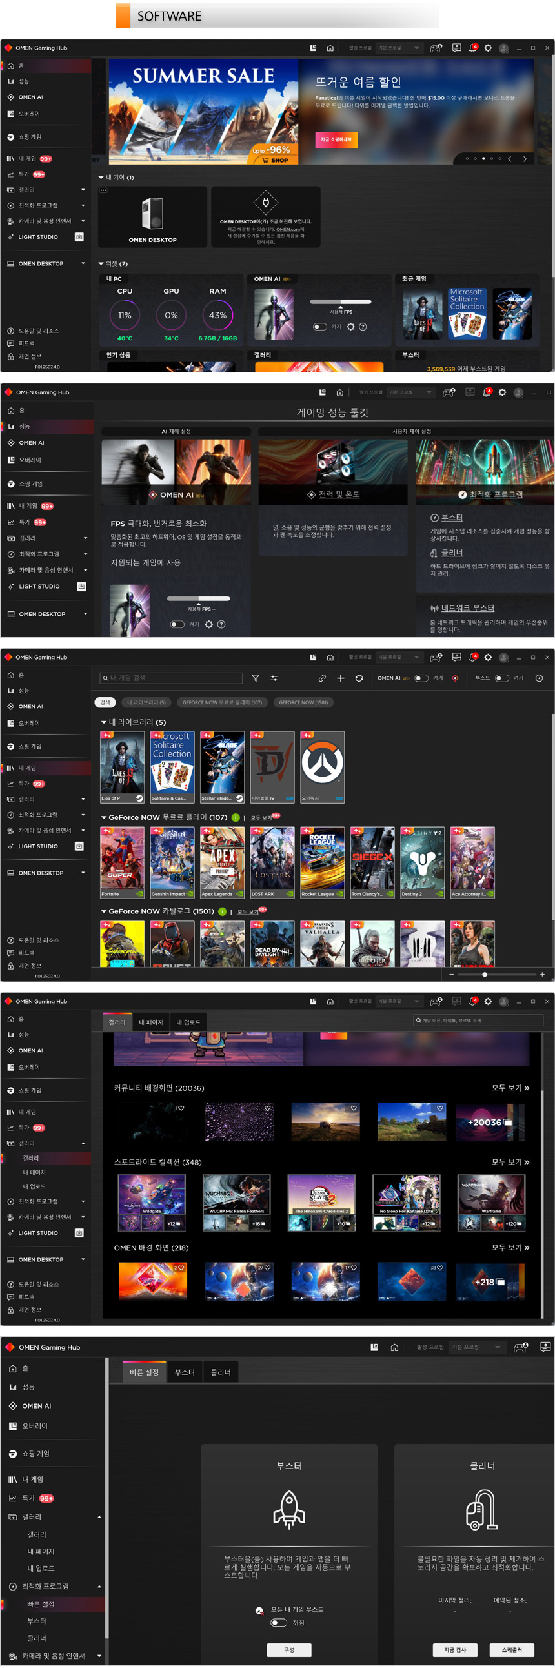Click the zoom slider handle below the game grid
The width and height of the screenshot is (555, 1668).
tap(485, 974)
